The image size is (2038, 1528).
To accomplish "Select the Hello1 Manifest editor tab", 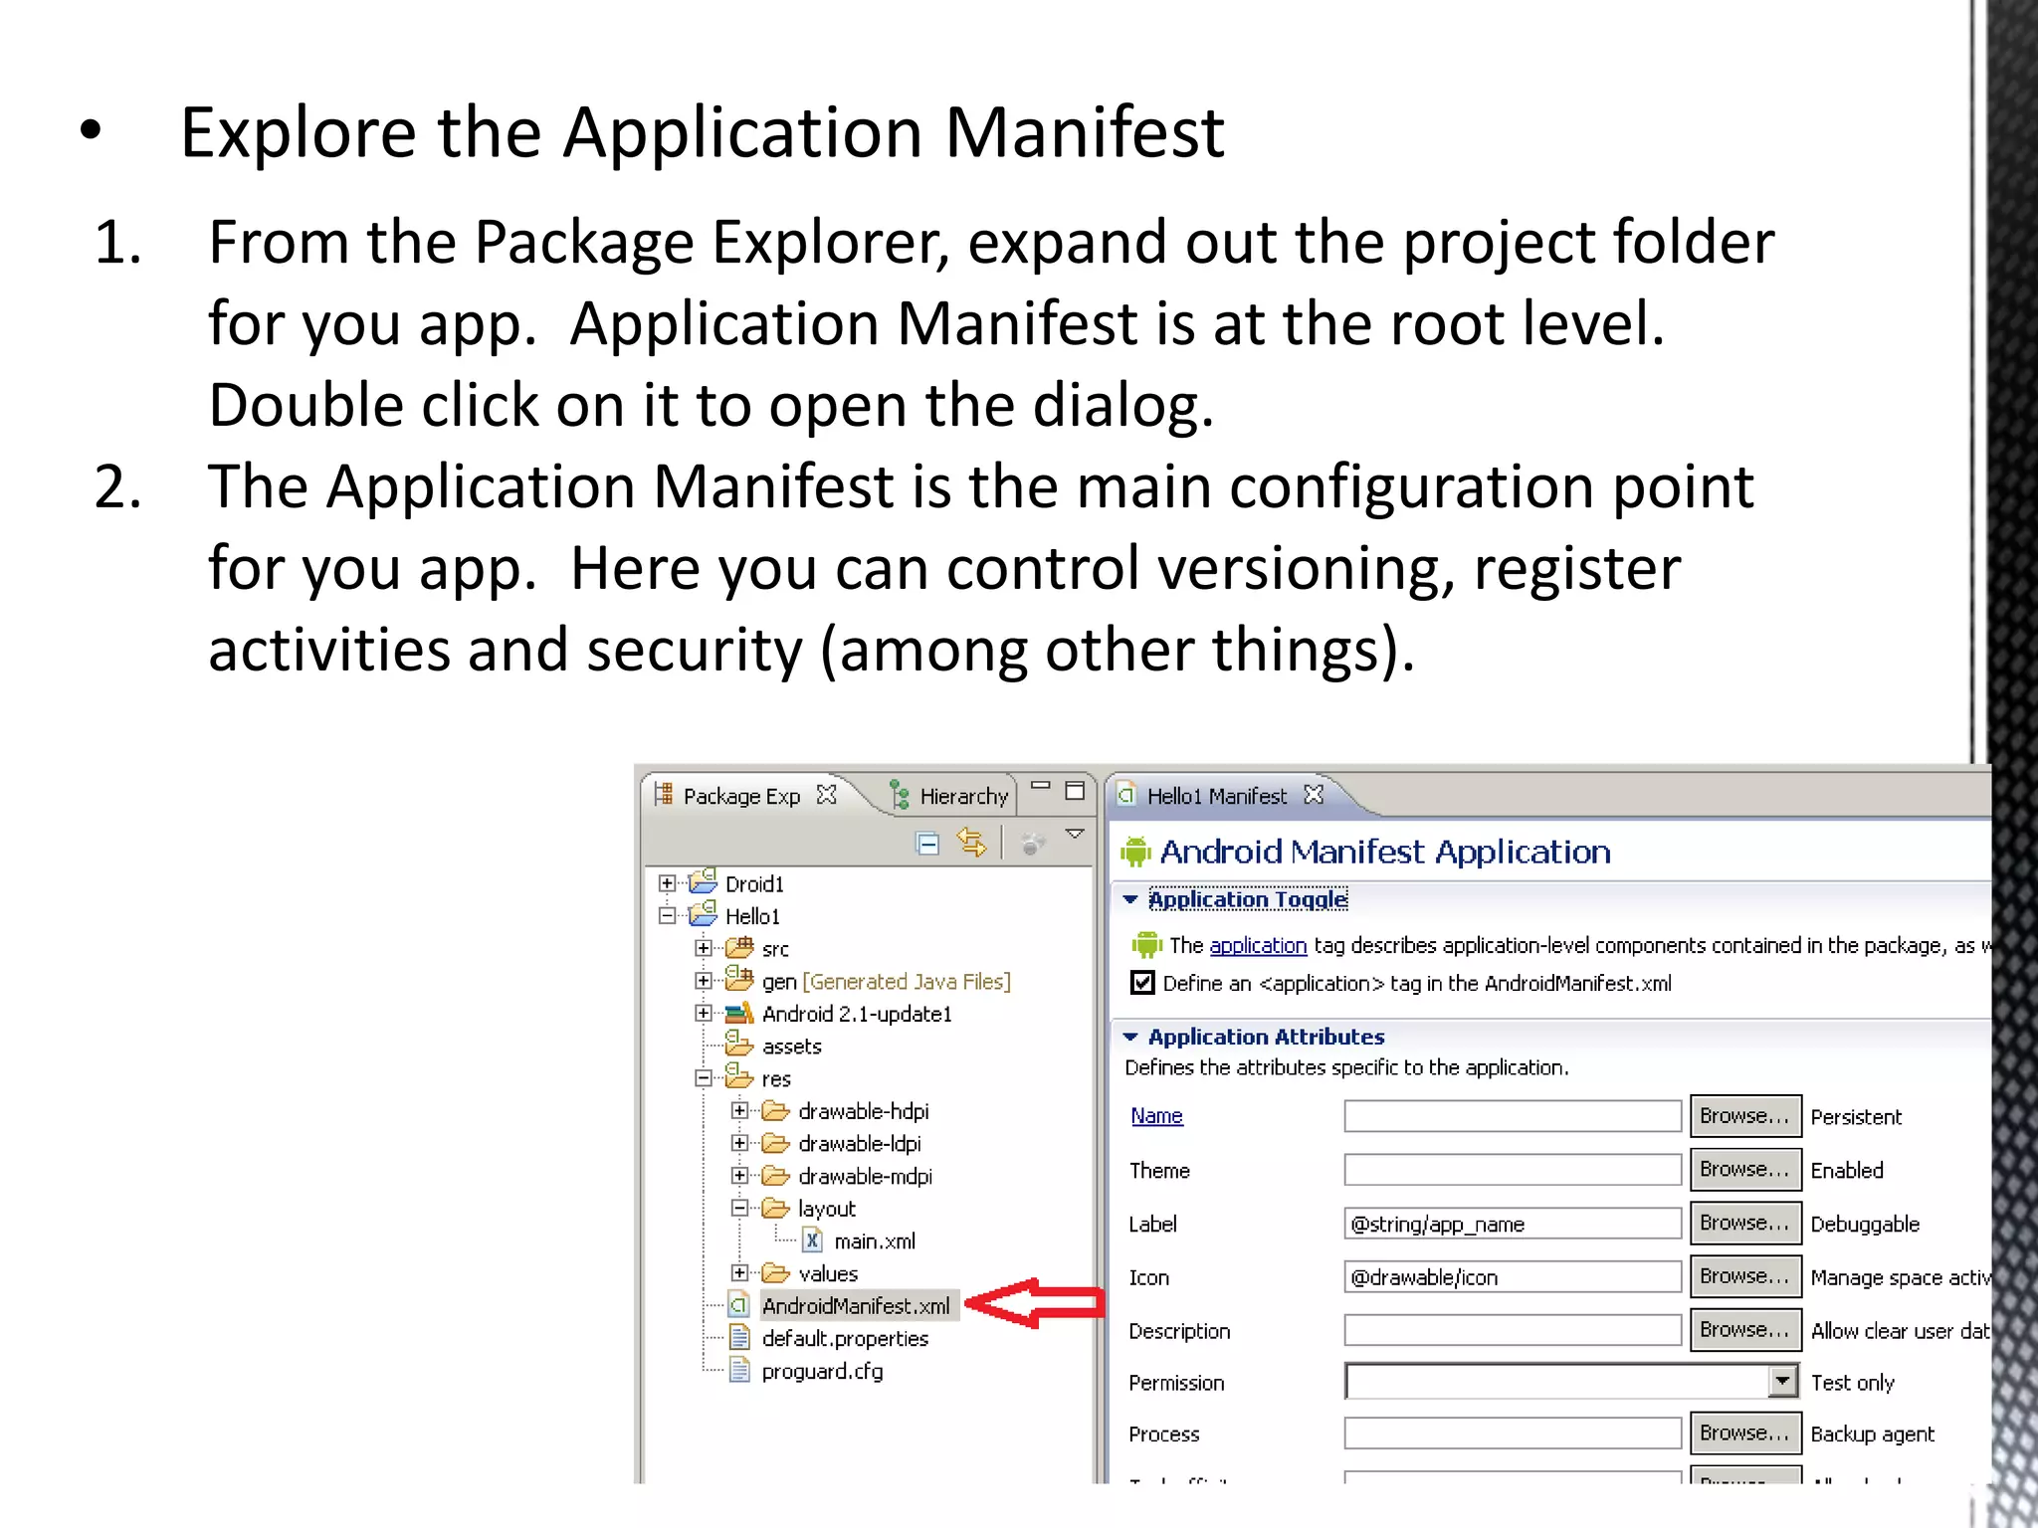I will [1215, 796].
